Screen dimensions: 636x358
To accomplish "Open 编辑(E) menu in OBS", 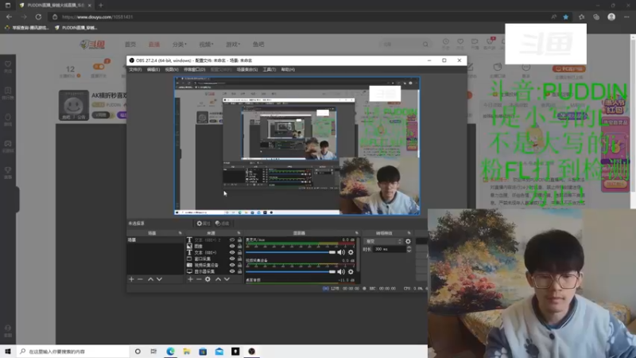I will (x=153, y=70).
